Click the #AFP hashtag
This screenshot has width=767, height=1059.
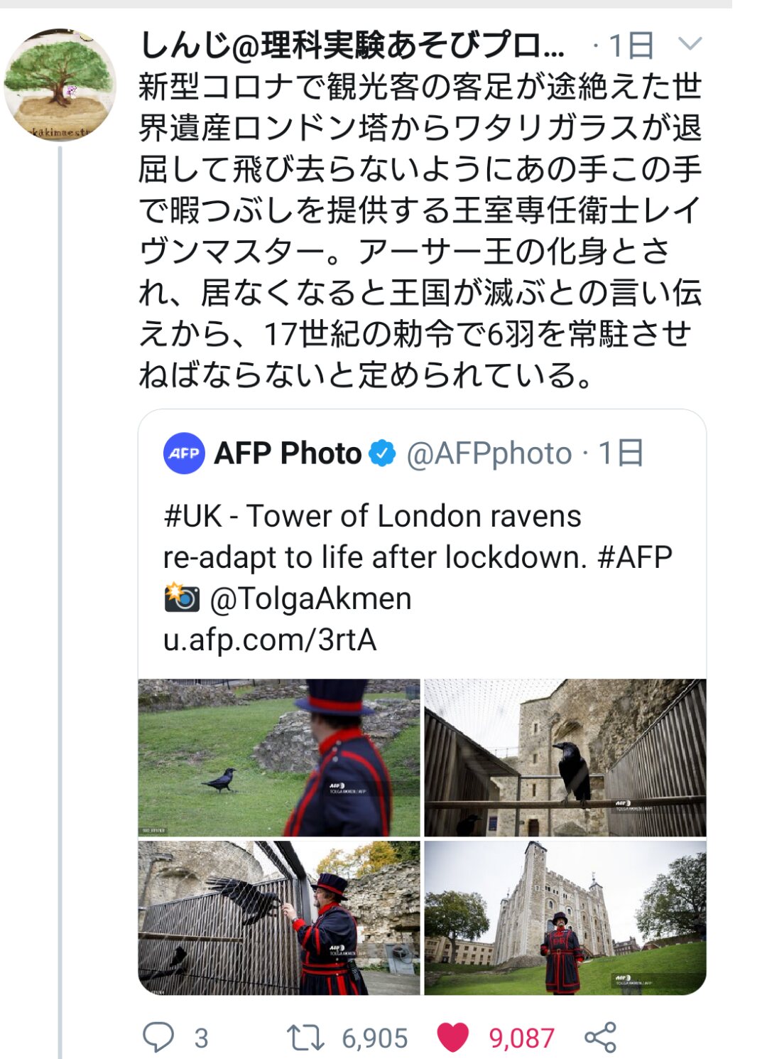tap(635, 557)
